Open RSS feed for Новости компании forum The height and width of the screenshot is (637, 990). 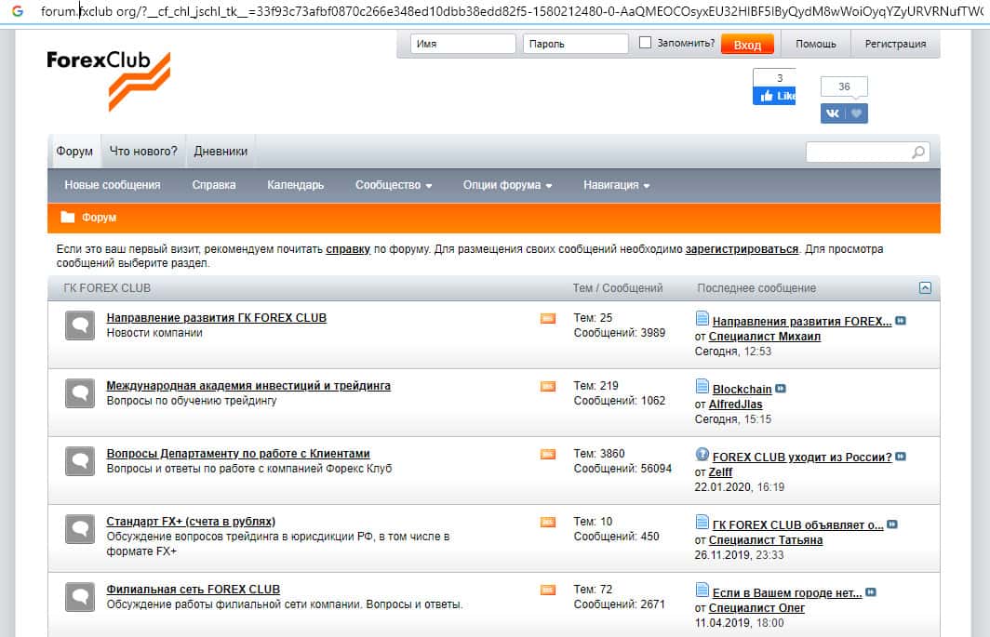point(547,319)
